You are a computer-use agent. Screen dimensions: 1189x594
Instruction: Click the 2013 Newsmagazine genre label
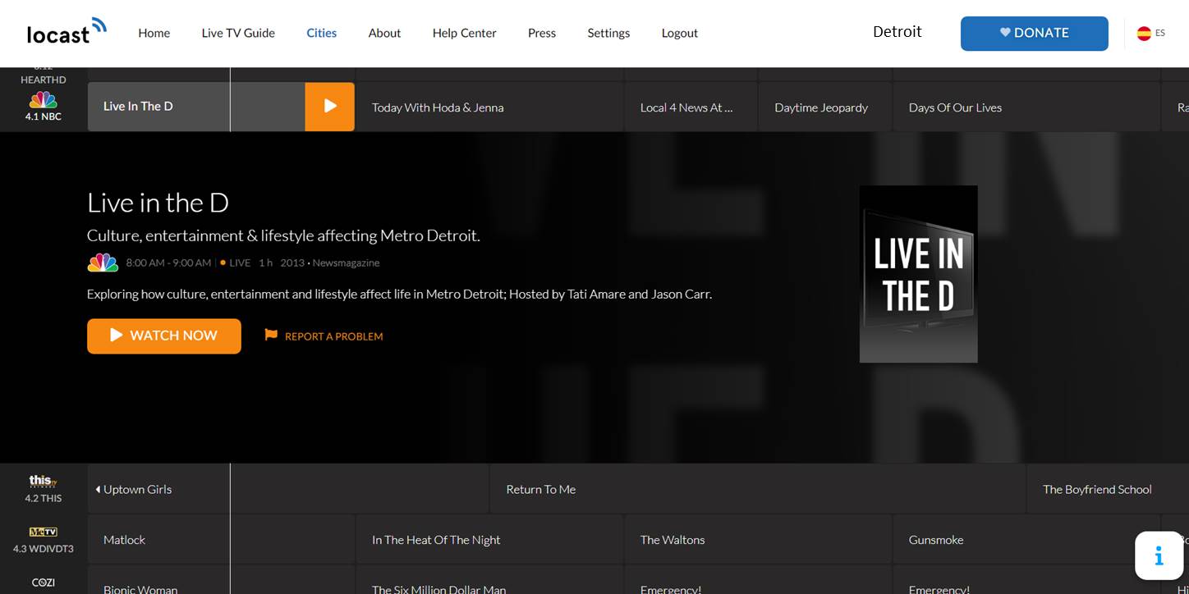(x=330, y=263)
